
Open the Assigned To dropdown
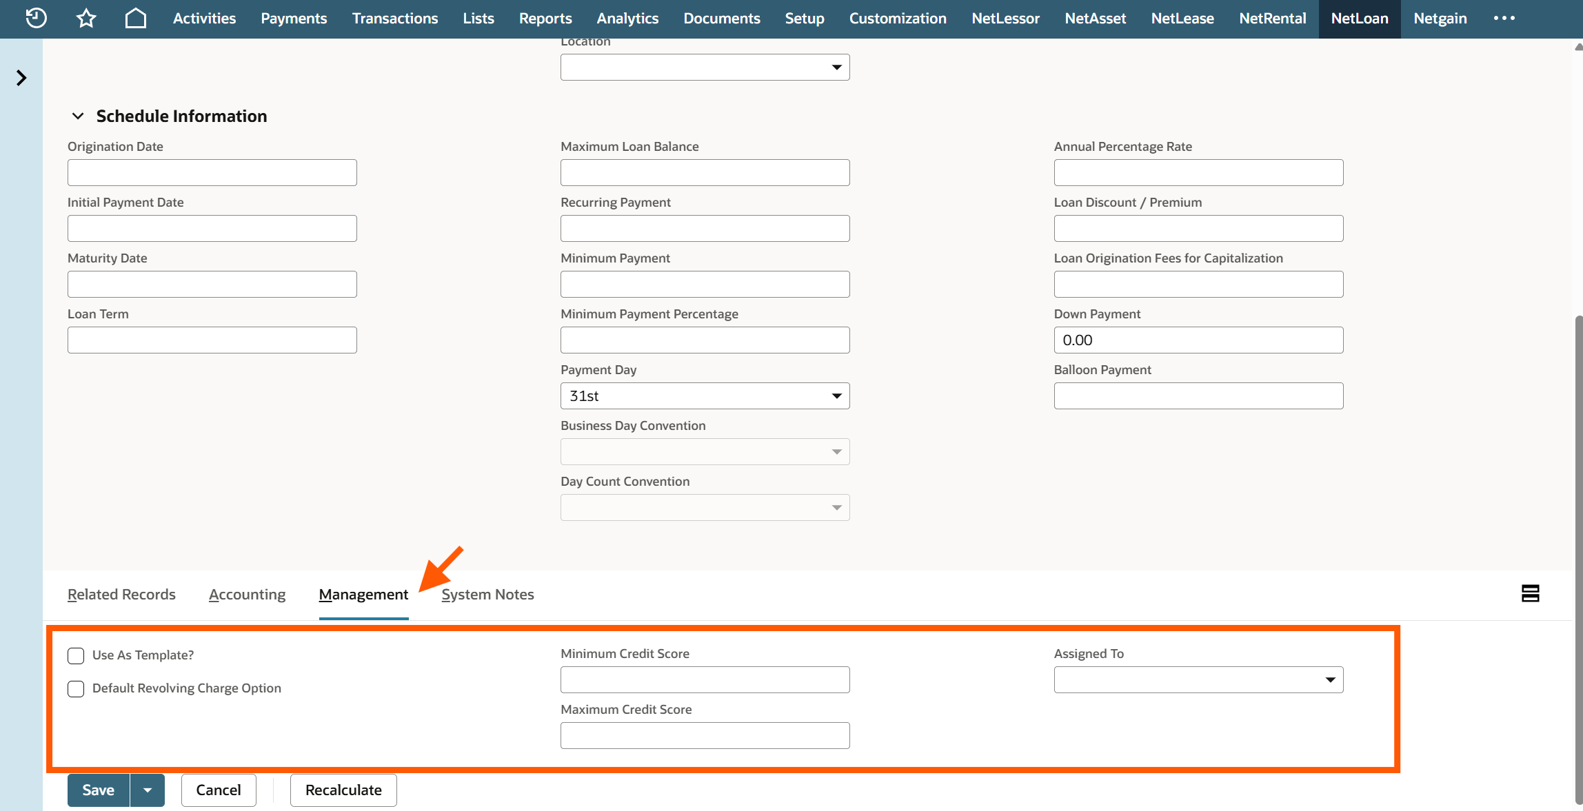click(x=1198, y=680)
